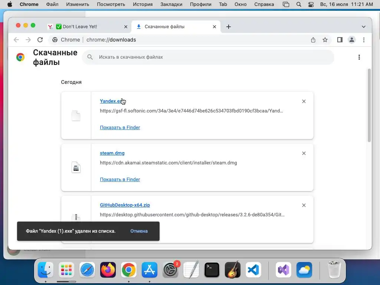
Task: Open the Закладки menu
Action: click(171, 4)
